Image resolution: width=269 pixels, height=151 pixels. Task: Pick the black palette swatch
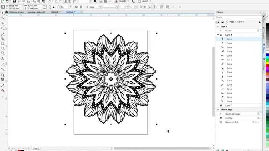coord(267,25)
